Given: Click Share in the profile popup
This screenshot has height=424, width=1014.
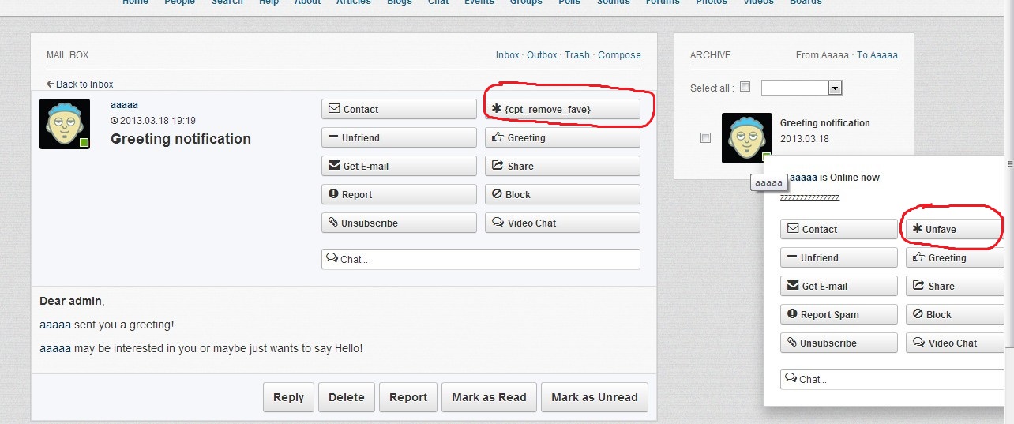Looking at the screenshot, I should tap(955, 286).
